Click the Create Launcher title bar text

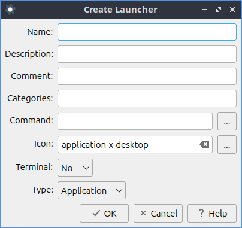(120, 10)
